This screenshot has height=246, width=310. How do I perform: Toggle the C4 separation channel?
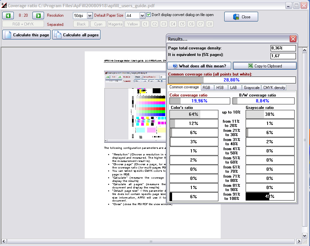(173, 24)
